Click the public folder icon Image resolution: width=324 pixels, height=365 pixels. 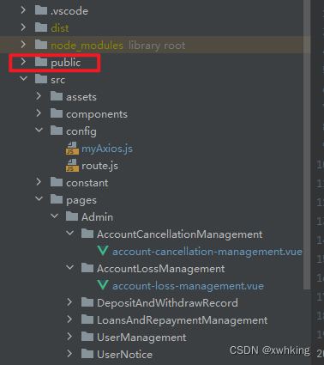point(41,62)
